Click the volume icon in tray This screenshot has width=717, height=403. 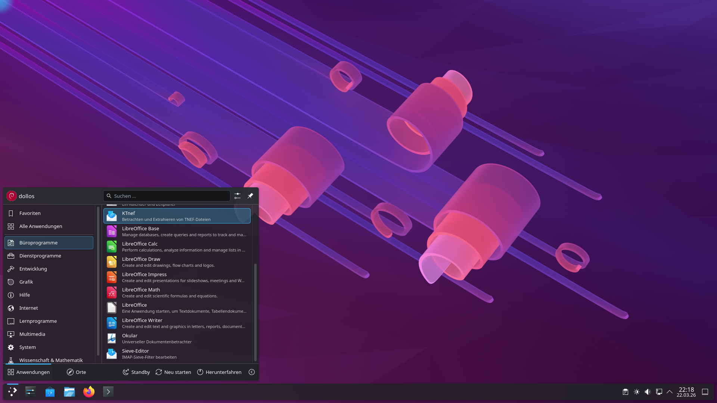[x=648, y=392]
